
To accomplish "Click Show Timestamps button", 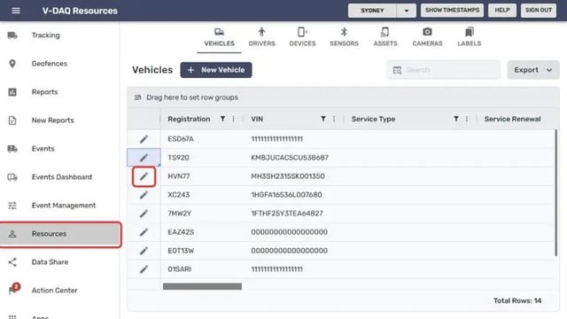I will (452, 10).
